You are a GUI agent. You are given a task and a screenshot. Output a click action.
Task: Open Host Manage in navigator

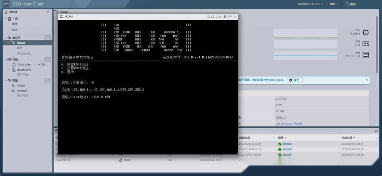point(15,24)
